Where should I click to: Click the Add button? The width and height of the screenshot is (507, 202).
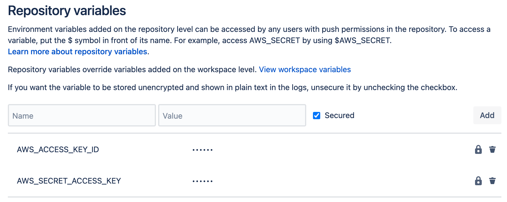487,115
